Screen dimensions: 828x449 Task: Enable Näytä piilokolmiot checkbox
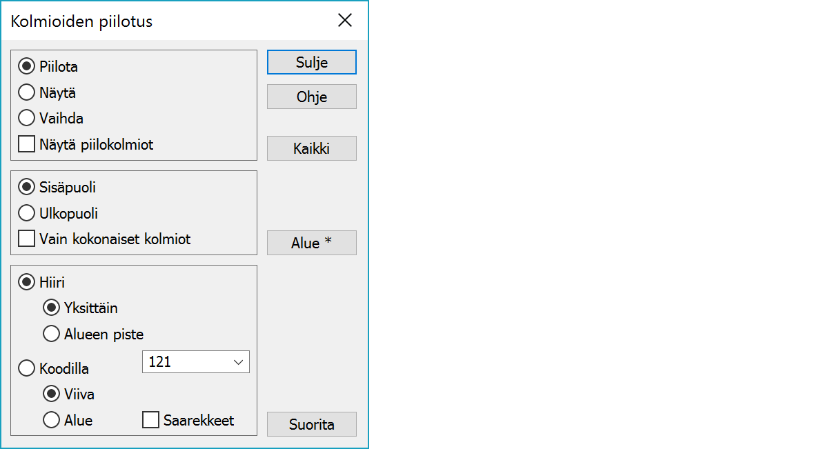(27, 144)
